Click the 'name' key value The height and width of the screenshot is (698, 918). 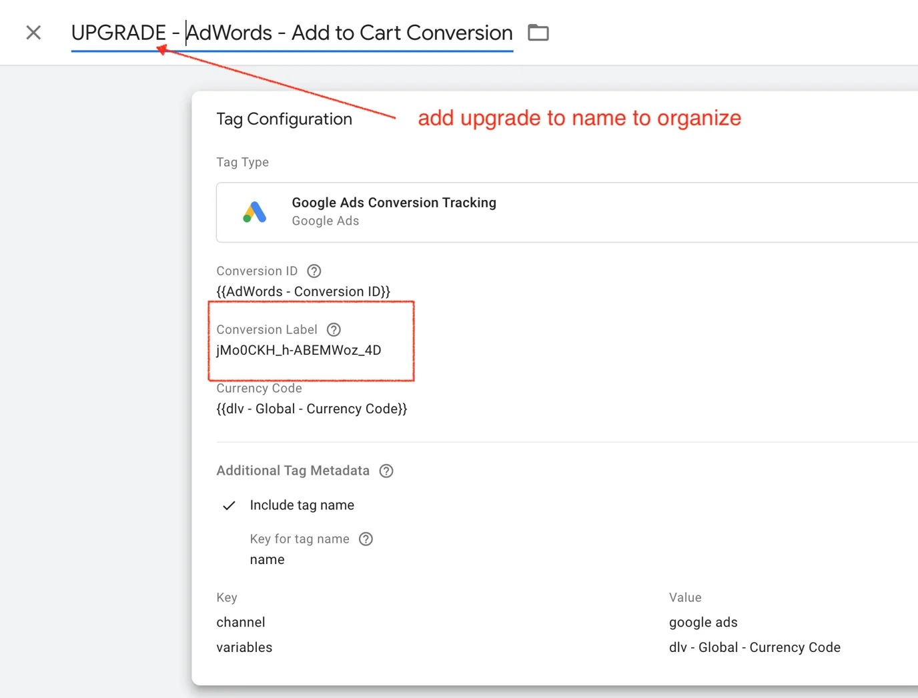pyautogui.click(x=267, y=559)
